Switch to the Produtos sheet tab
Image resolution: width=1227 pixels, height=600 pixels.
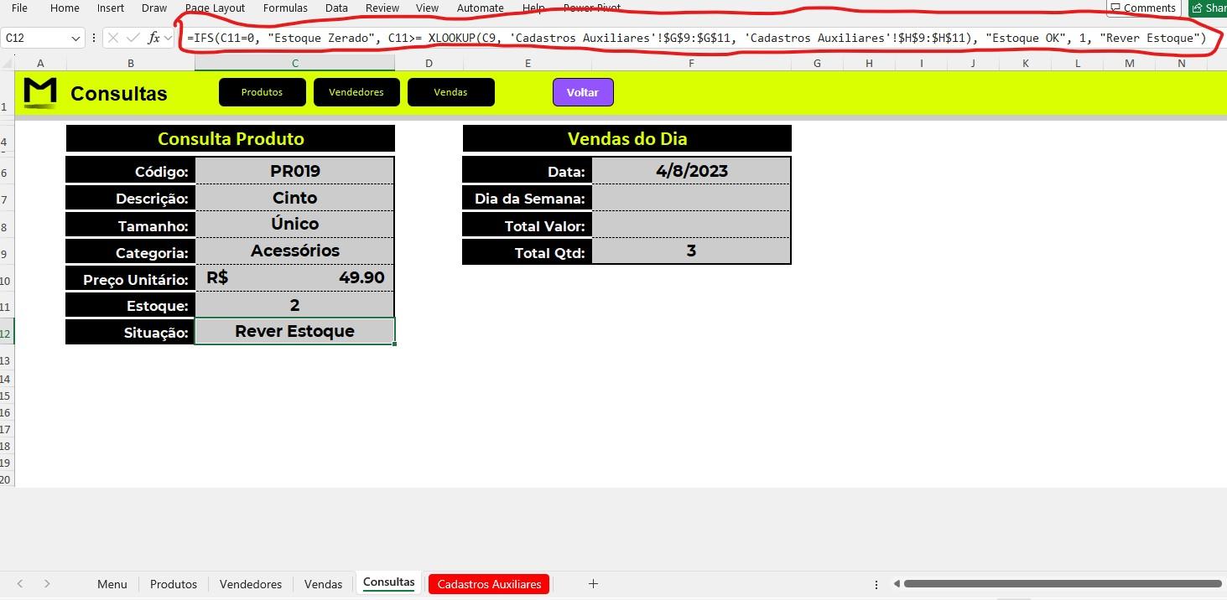[174, 584]
